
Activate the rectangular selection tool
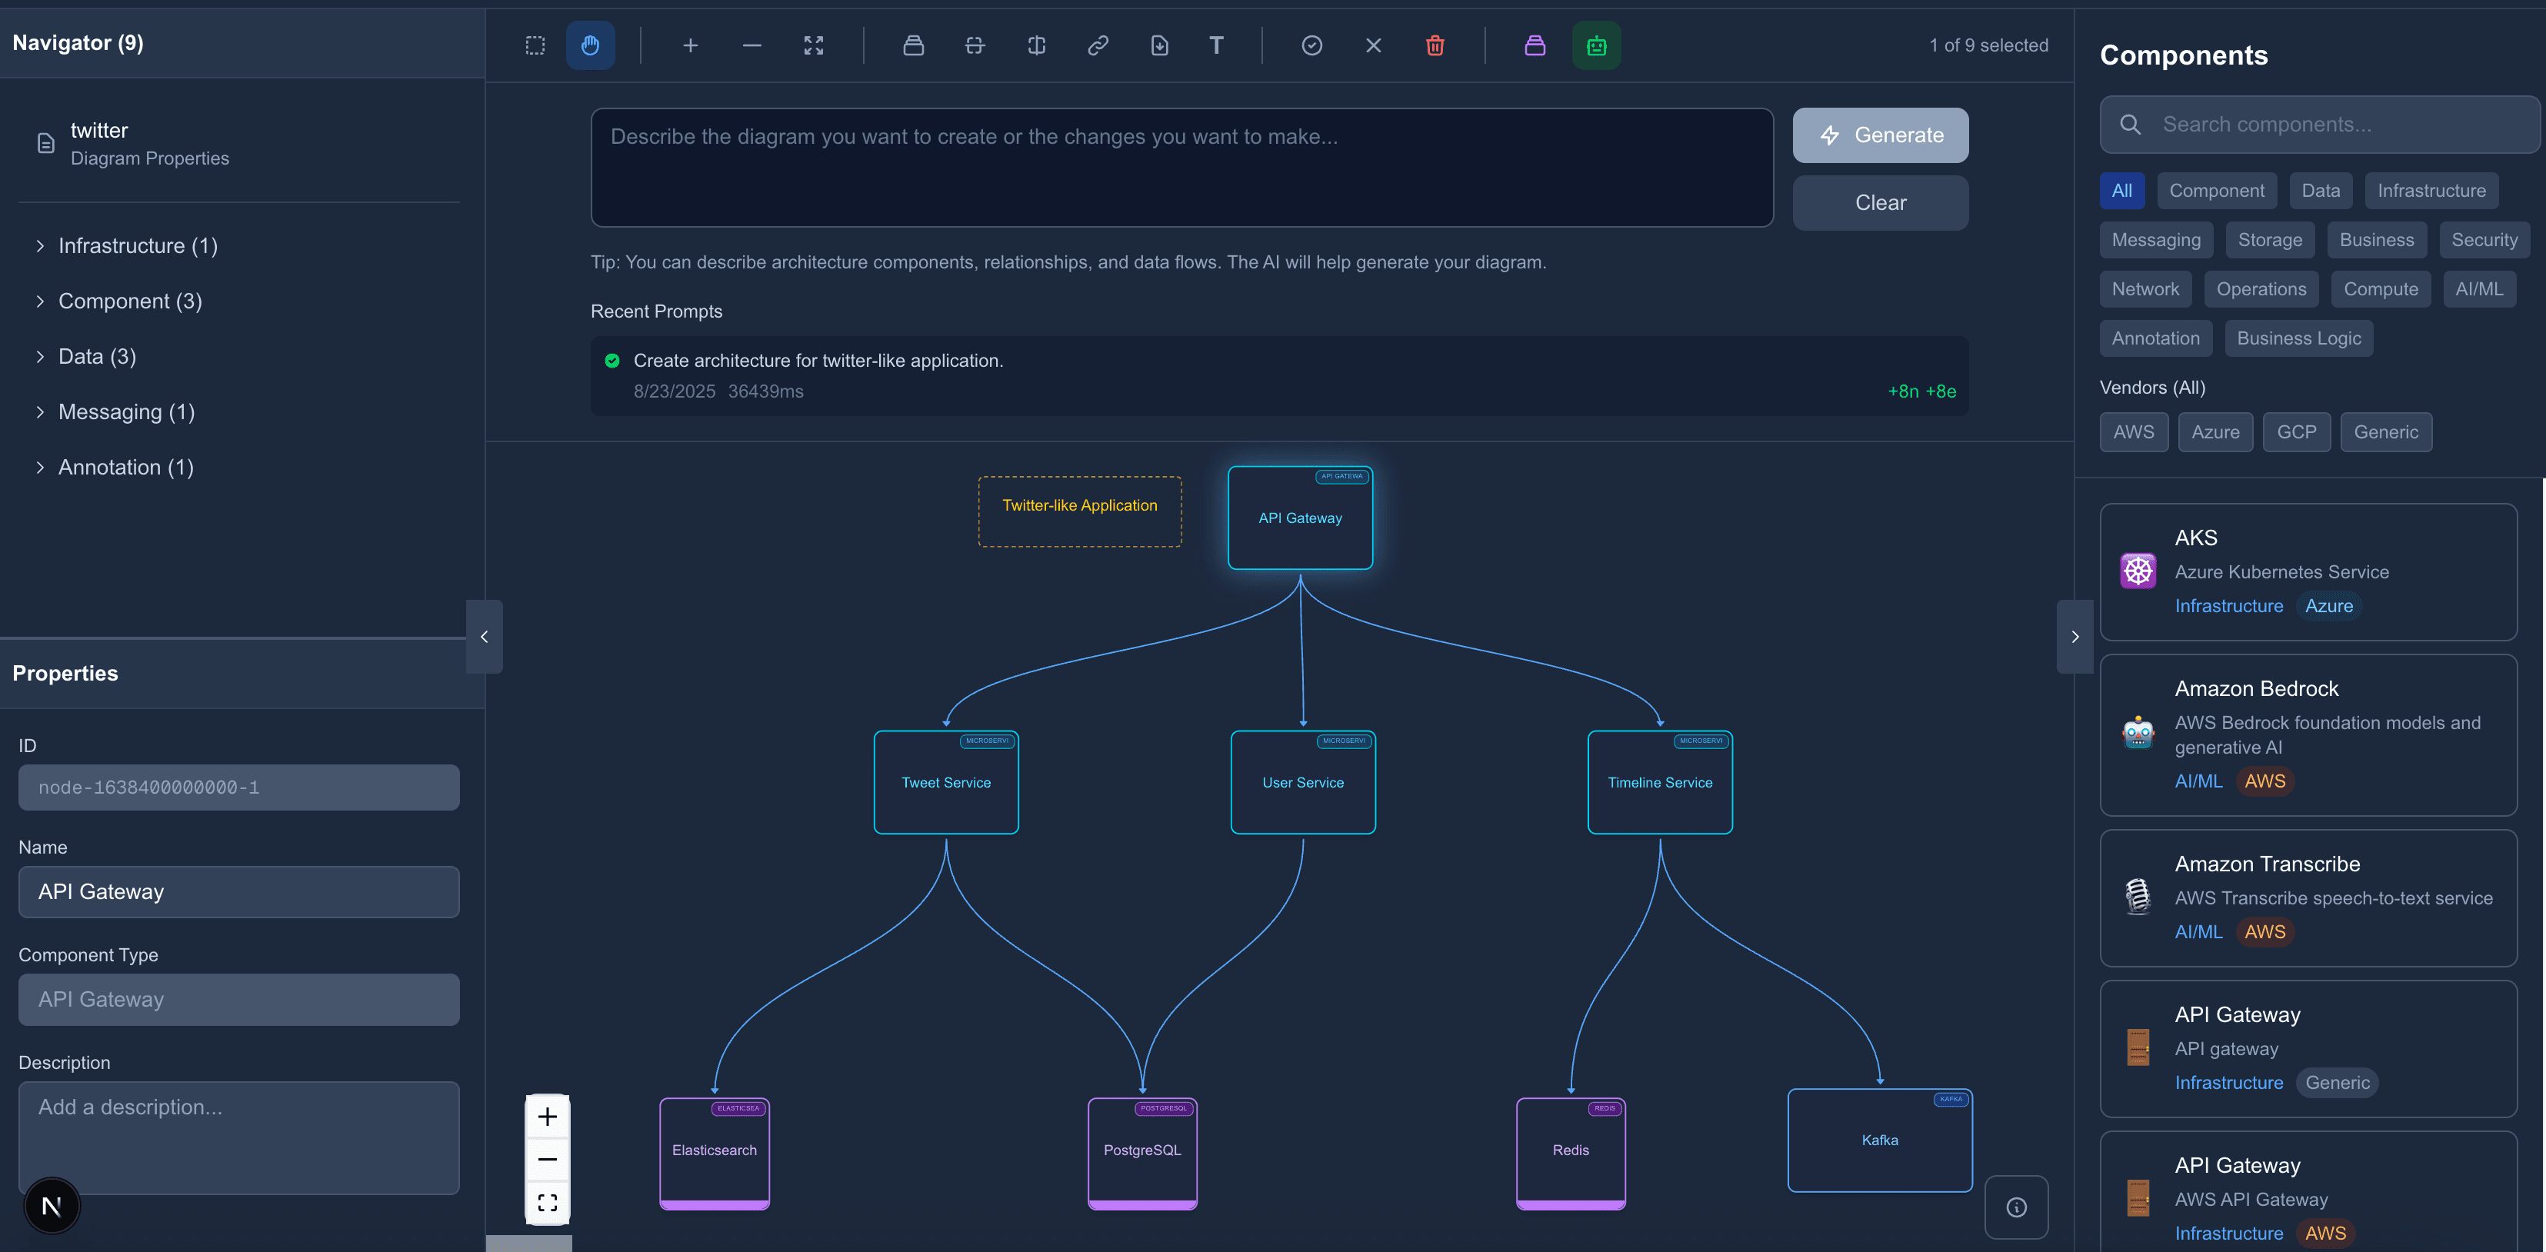(535, 45)
